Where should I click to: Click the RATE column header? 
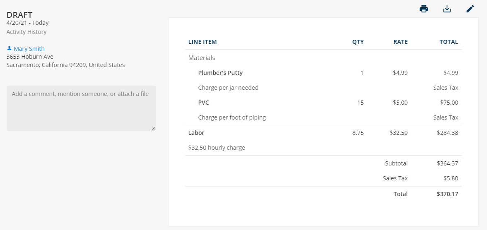[400, 42]
